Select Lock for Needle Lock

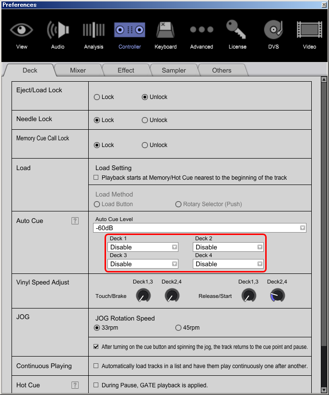tap(97, 120)
